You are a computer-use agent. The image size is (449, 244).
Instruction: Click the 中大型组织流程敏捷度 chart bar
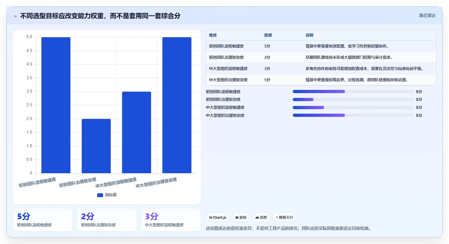tap(136, 133)
